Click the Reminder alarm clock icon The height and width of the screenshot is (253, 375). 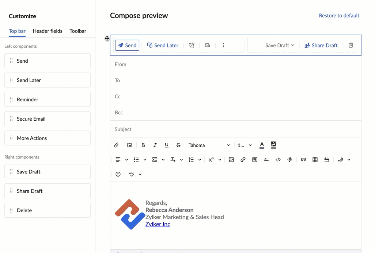192,45
